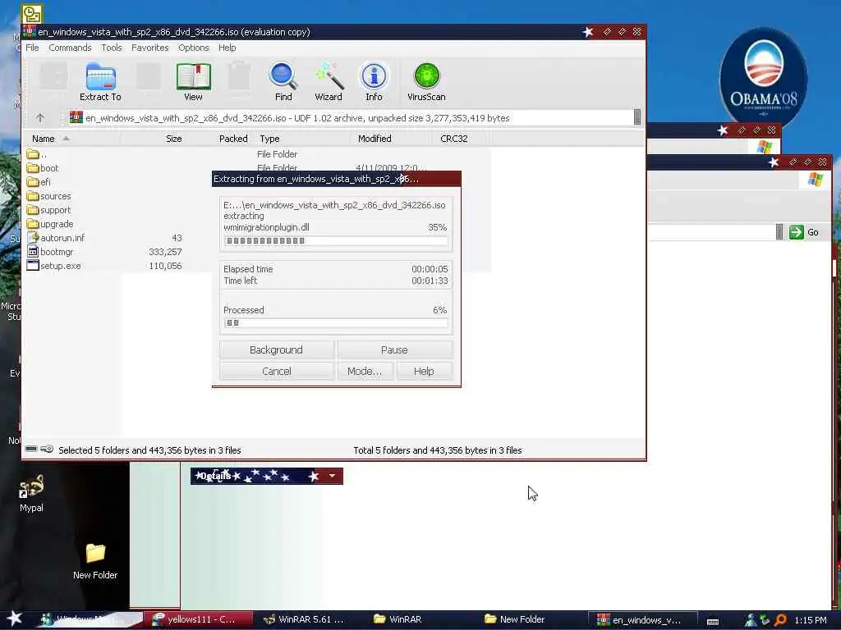
Task: Run VirusScan from the toolbar
Action: (426, 76)
